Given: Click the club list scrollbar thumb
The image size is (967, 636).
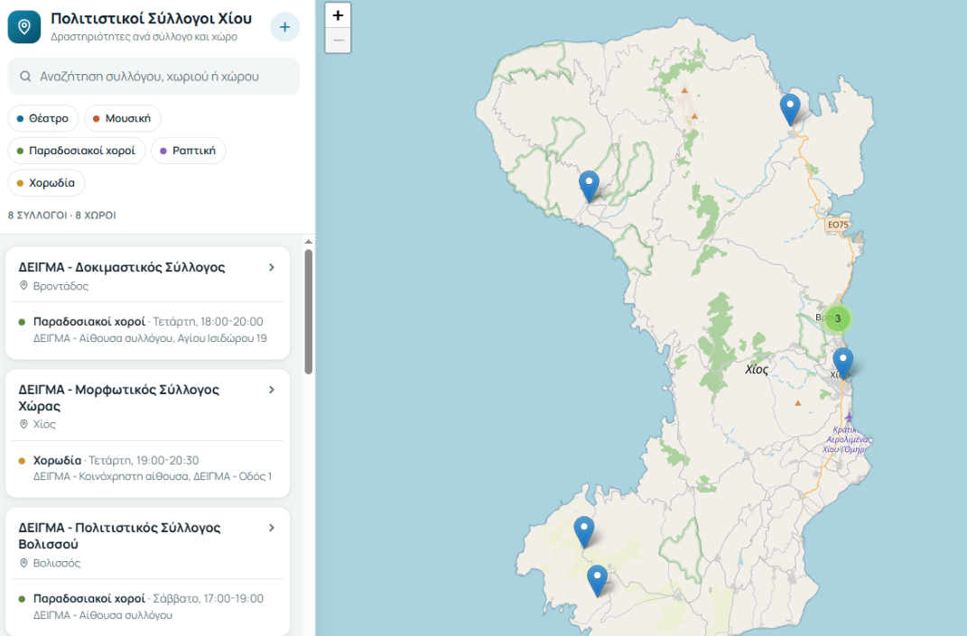Looking at the screenshot, I should click(309, 311).
